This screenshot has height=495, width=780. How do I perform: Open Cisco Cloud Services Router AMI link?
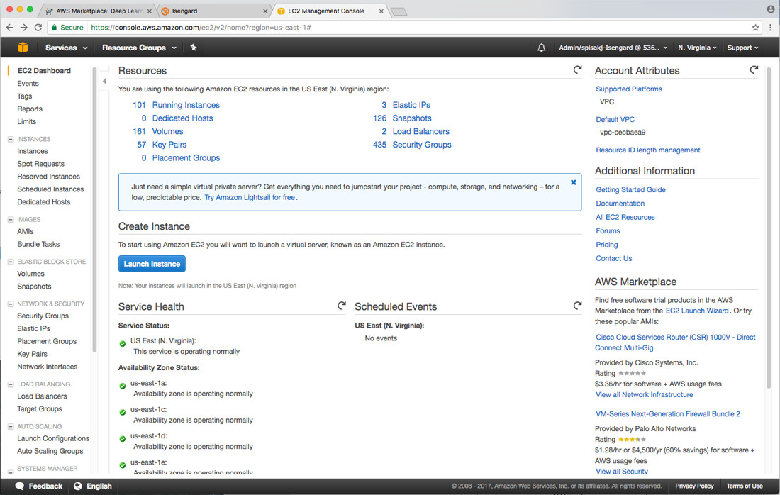pos(675,343)
